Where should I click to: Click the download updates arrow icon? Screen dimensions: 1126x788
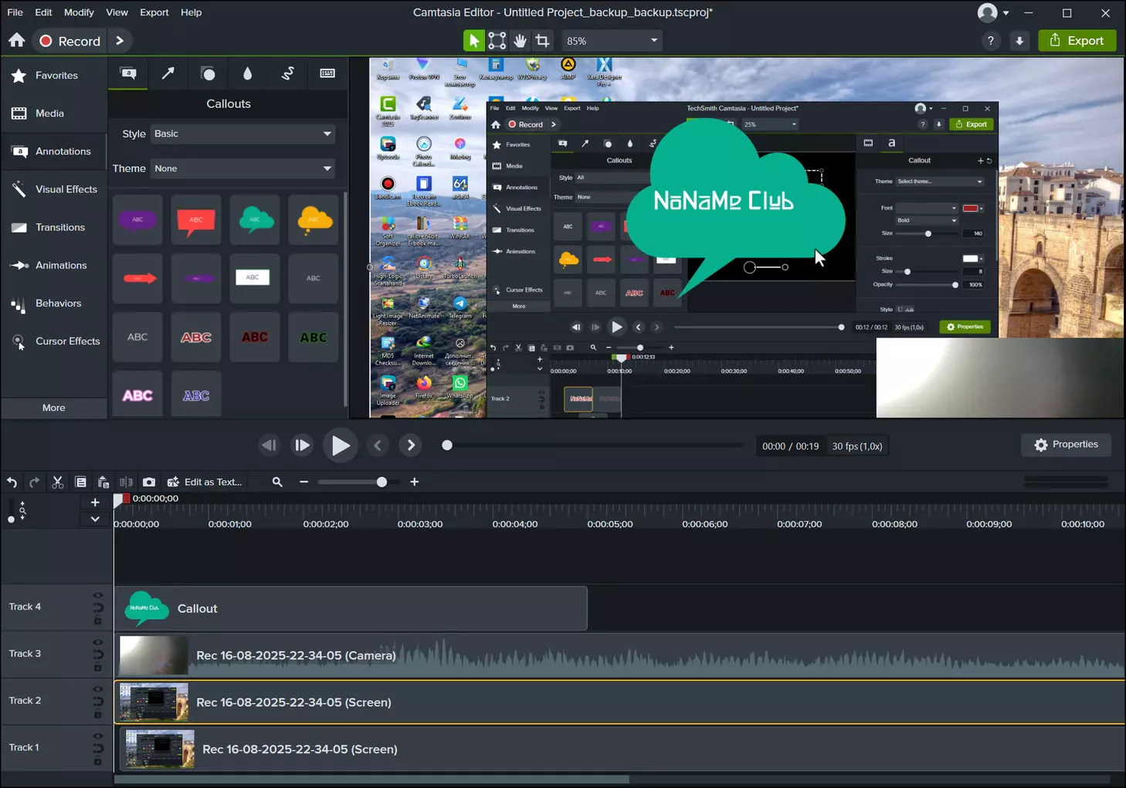[x=1019, y=41]
